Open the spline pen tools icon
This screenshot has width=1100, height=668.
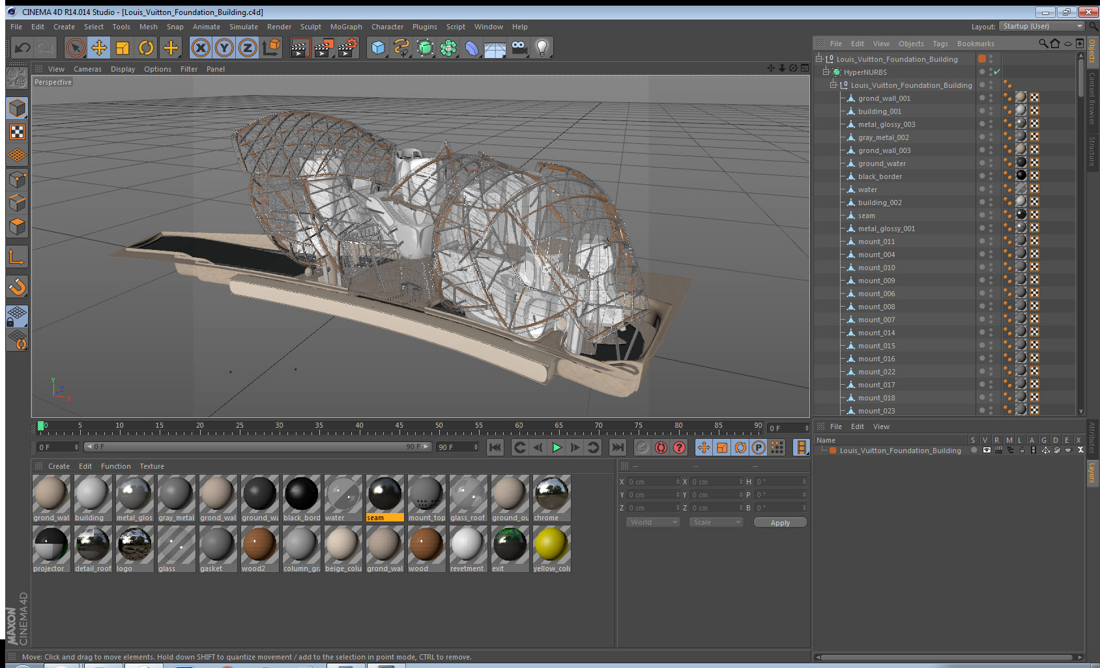(x=401, y=48)
